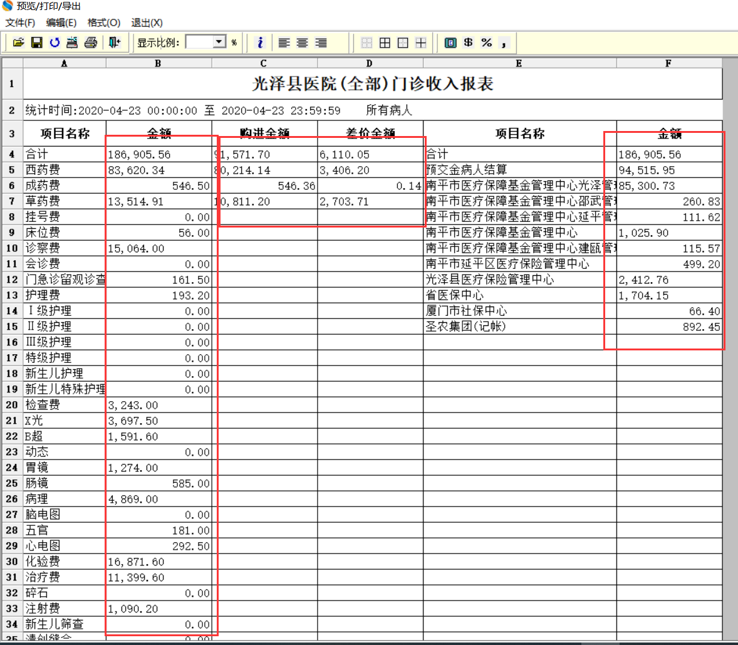738x645 pixels.
Task: Align cell text right
Action: pos(321,43)
